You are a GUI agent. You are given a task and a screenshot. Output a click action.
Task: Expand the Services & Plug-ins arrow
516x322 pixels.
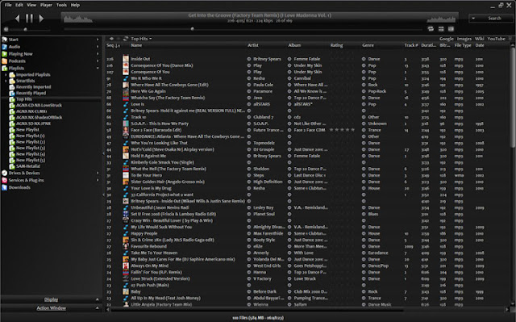(98, 180)
